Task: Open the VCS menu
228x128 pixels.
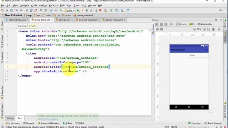Action: 83,5
